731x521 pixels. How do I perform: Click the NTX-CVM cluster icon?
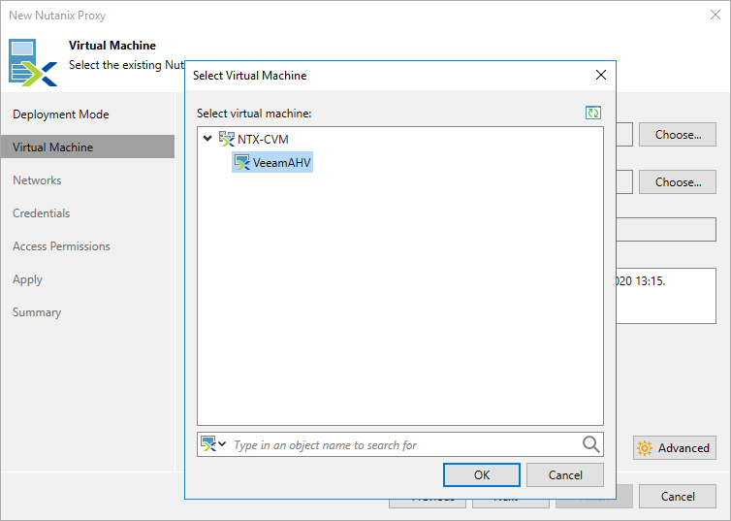(x=227, y=139)
